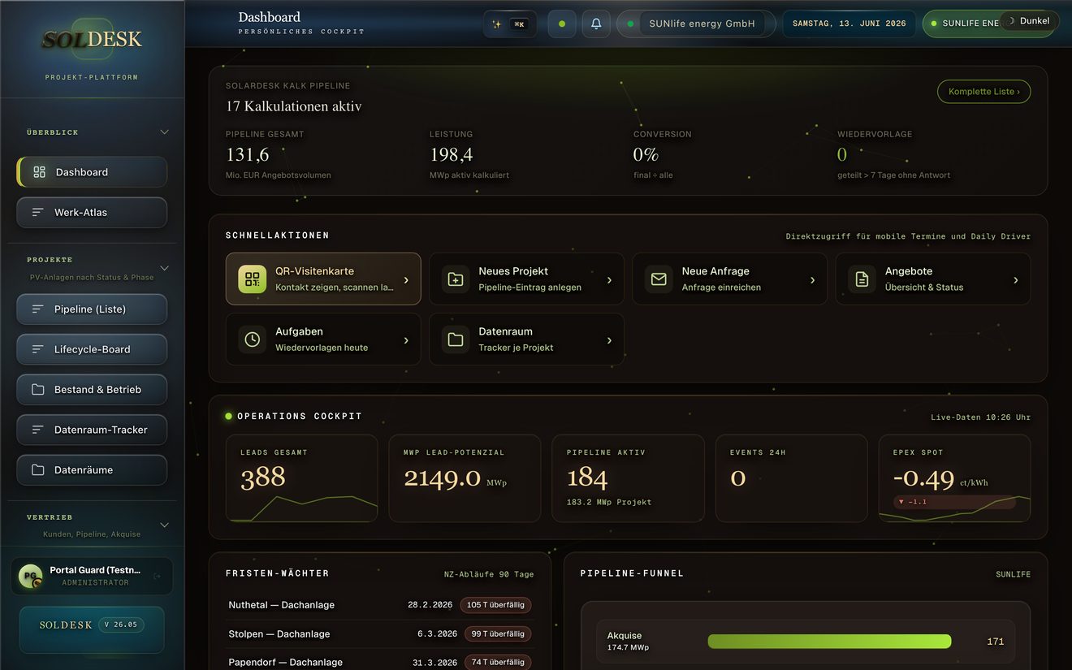The width and height of the screenshot is (1072, 670).
Task: Click the arrow on Datenraum card
Action: pyautogui.click(x=609, y=340)
